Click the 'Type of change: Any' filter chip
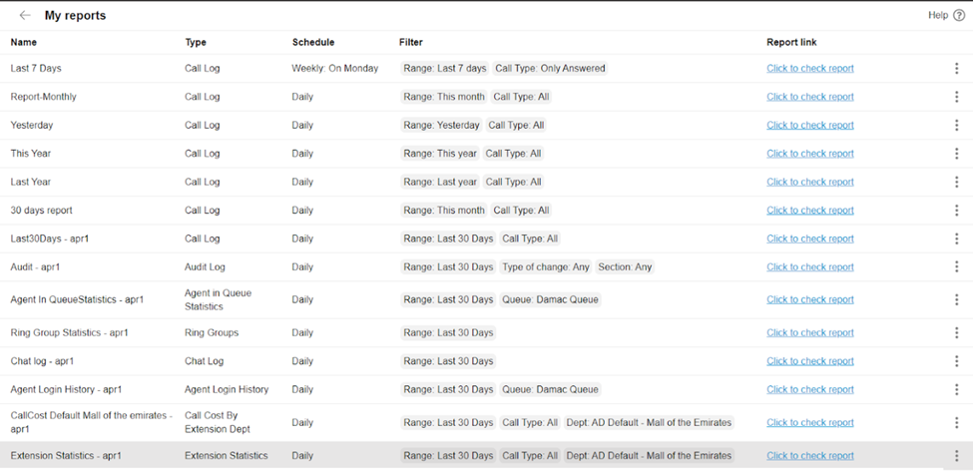 (x=546, y=267)
